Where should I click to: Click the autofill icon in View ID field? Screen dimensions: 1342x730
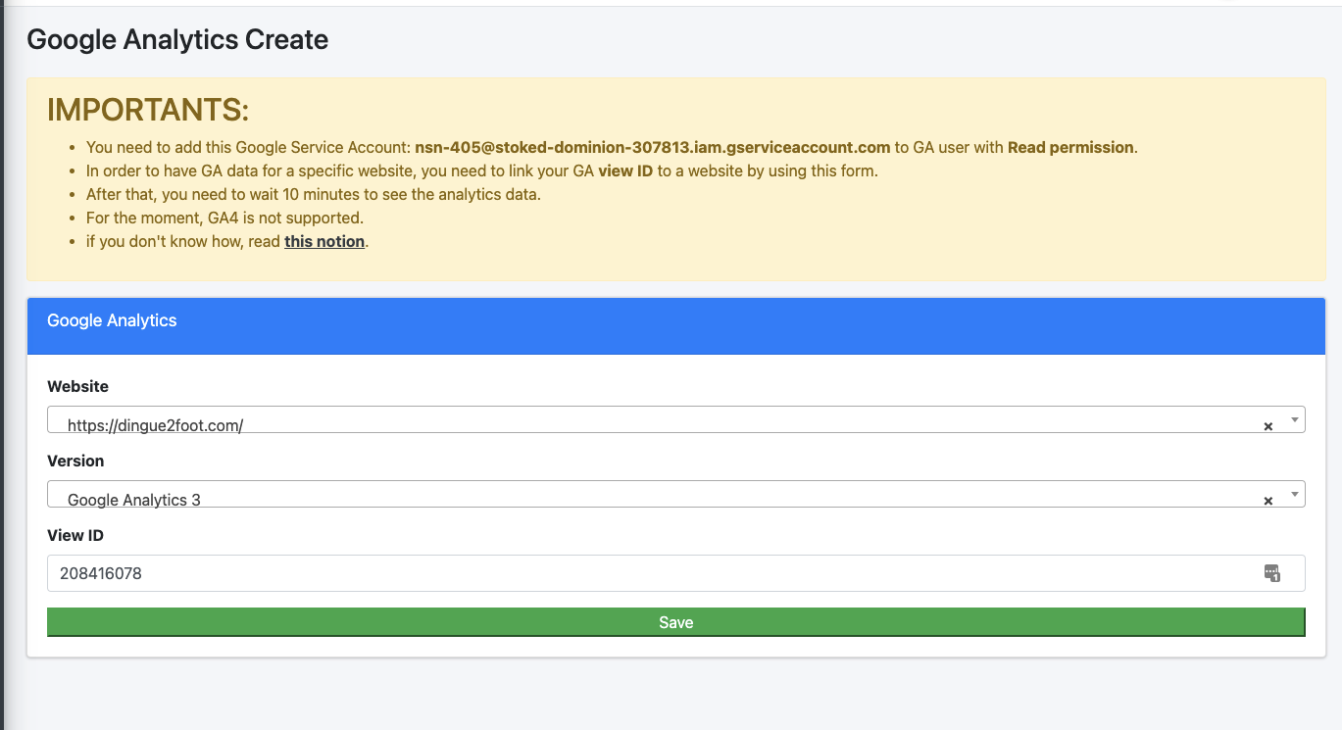(1271, 573)
